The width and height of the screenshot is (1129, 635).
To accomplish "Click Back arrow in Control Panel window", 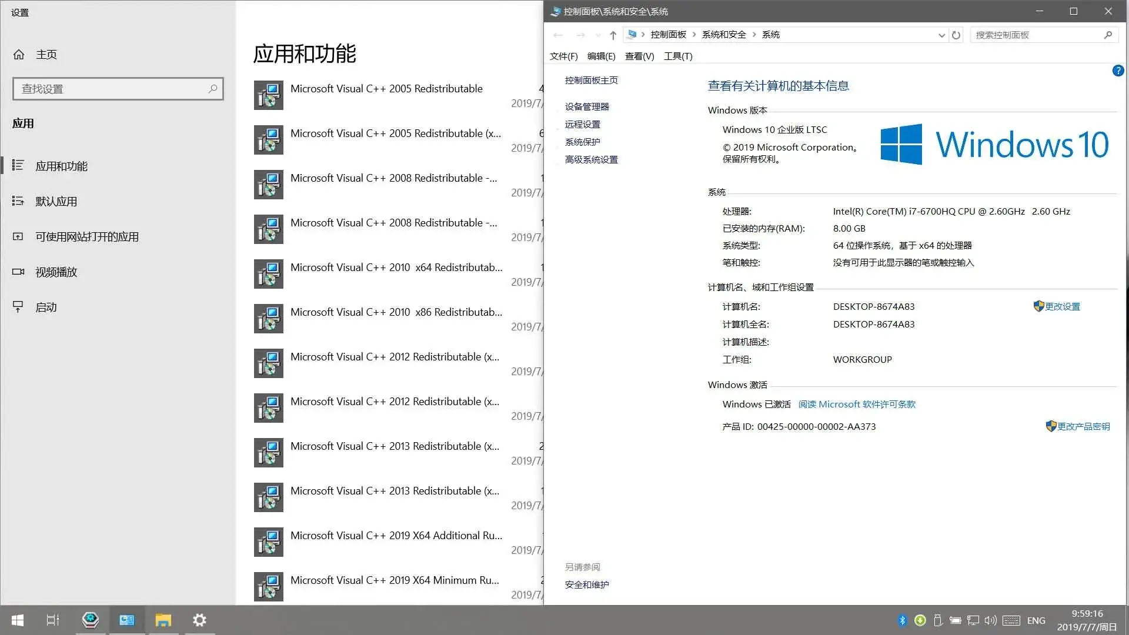I will tap(558, 35).
